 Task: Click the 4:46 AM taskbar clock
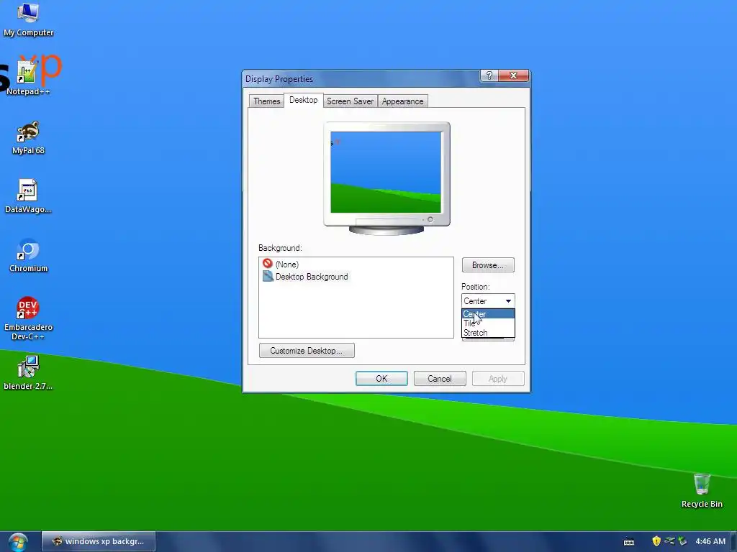(x=710, y=541)
